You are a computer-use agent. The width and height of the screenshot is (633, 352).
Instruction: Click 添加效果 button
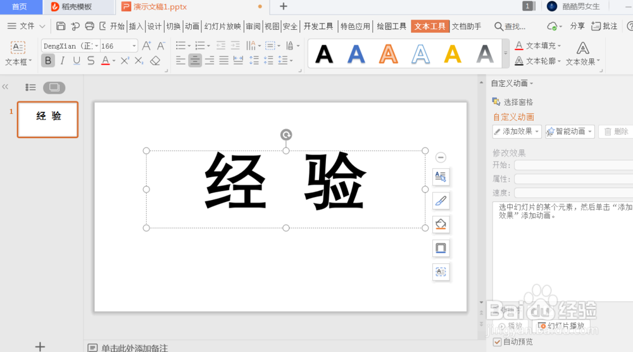tap(517, 132)
